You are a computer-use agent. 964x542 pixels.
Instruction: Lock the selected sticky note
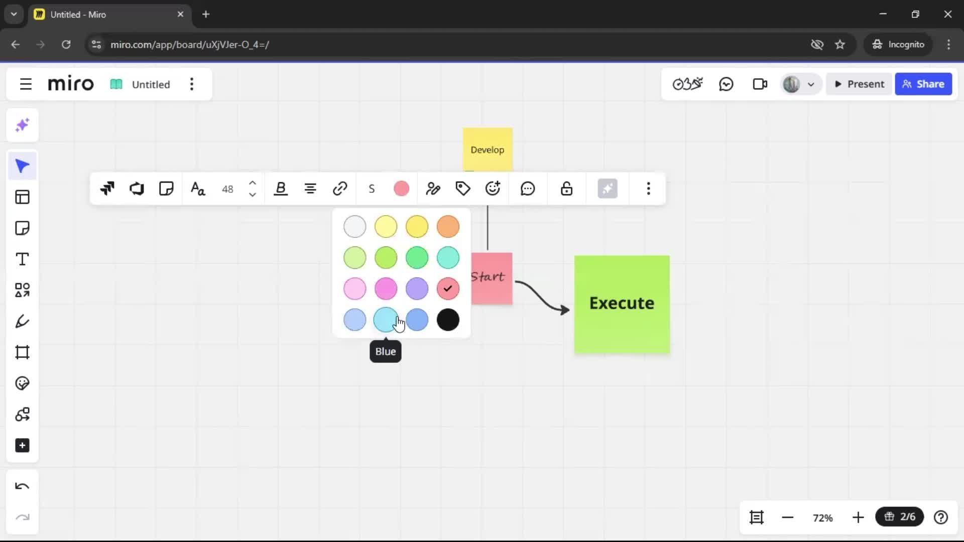click(x=567, y=189)
